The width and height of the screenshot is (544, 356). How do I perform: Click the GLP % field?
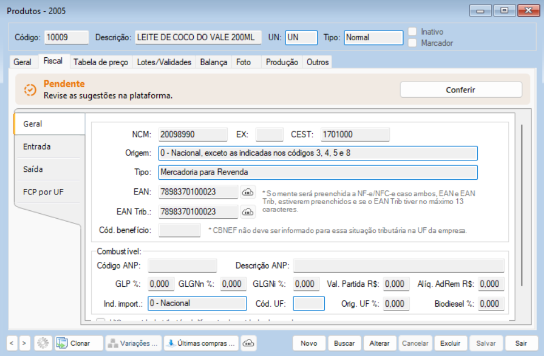(161, 284)
